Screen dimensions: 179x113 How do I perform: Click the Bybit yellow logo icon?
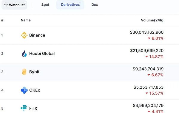pyautogui.click(x=24, y=72)
